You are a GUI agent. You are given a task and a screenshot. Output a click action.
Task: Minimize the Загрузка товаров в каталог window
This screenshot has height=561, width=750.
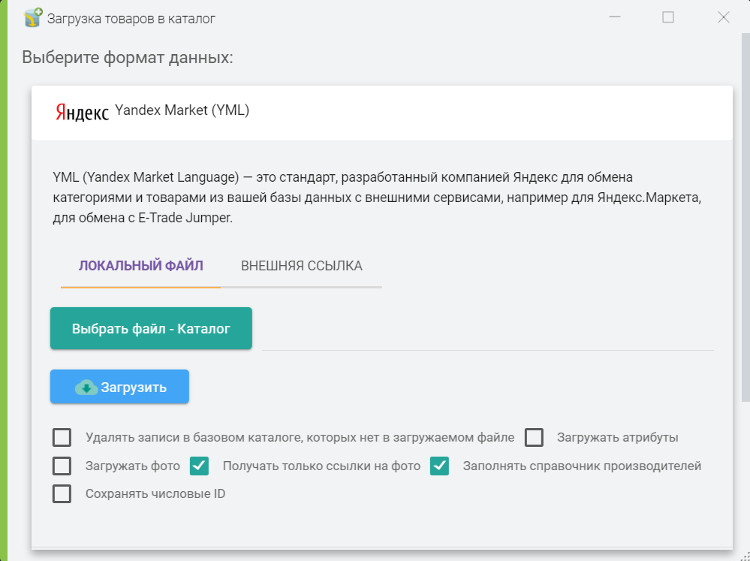(x=614, y=18)
